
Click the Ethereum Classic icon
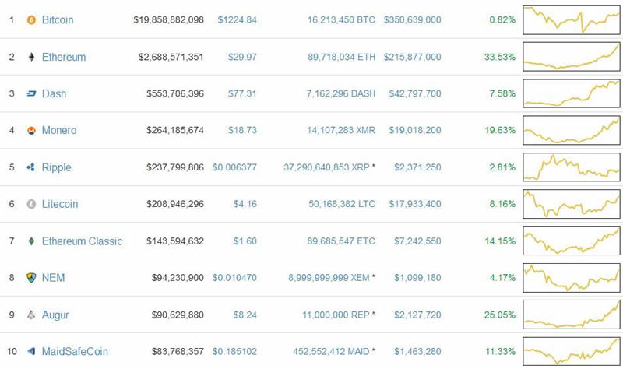tap(31, 241)
